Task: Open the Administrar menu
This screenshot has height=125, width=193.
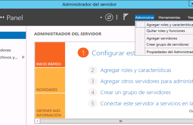Action: tap(144, 17)
